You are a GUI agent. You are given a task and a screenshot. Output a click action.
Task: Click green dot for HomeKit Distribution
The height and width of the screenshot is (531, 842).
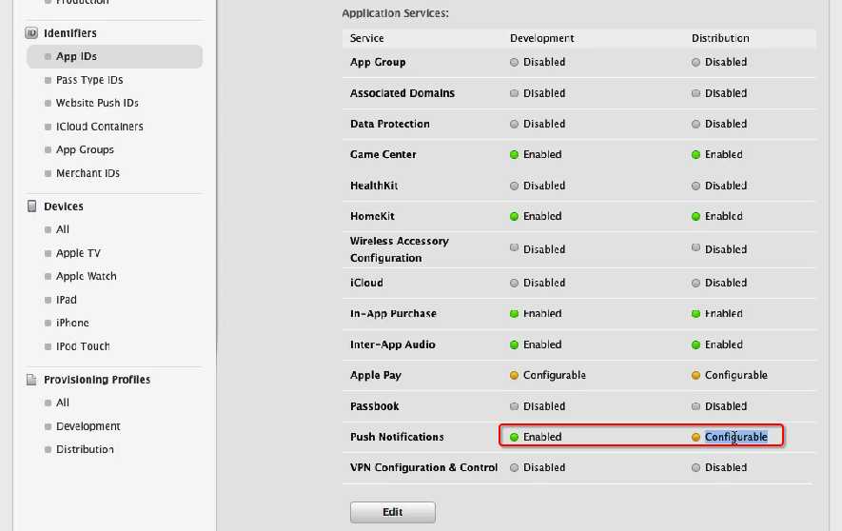tap(695, 216)
